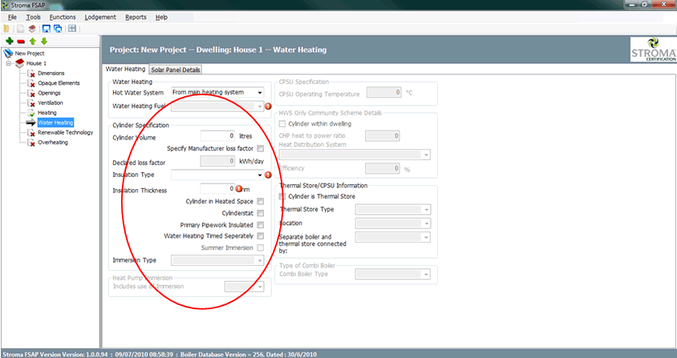Click the red minus remove icon
677x358 pixels.
[x=21, y=42]
